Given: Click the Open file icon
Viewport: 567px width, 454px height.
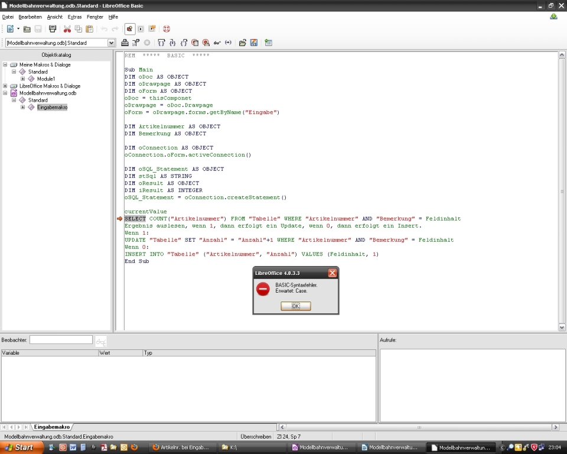Looking at the screenshot, I should [x=27, y=29].
